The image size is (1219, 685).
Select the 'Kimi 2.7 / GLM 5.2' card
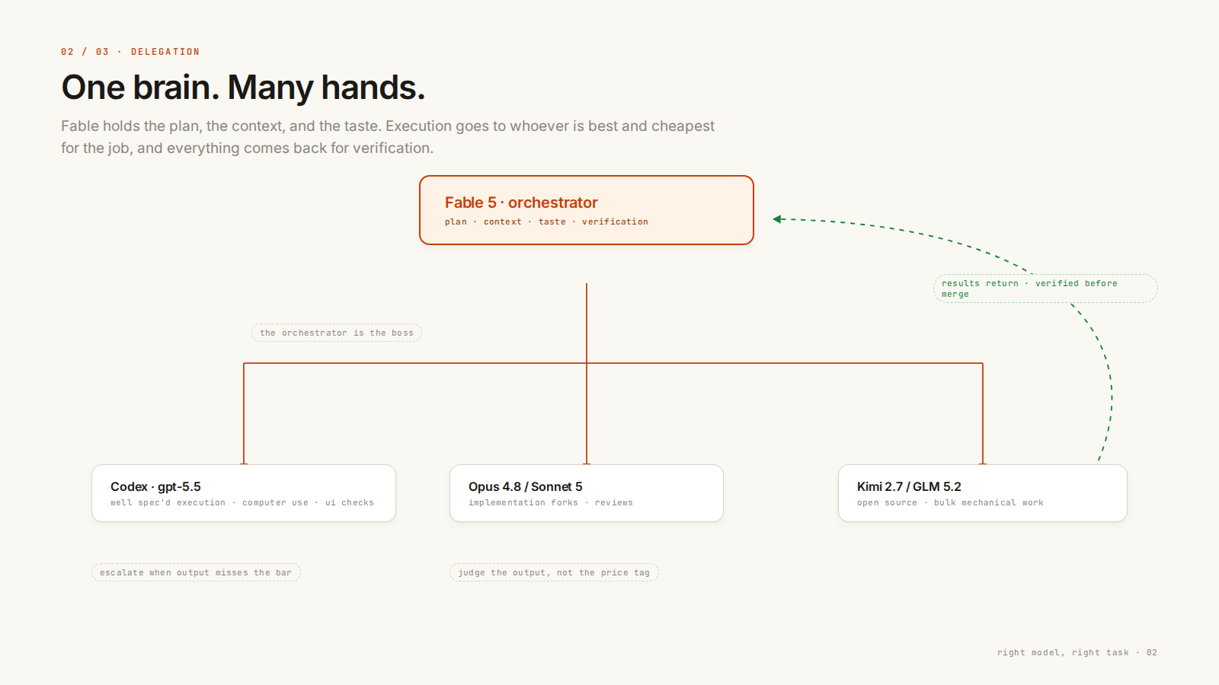pyautogui.click(x=983, y=493)
